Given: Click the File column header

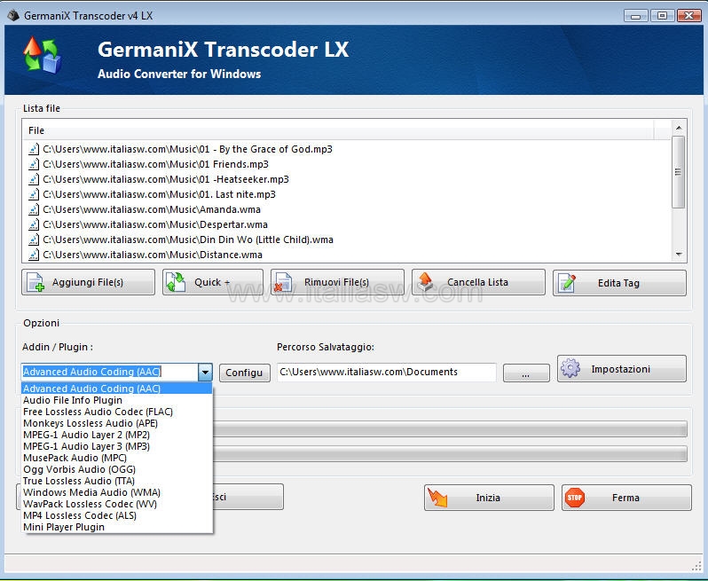Looking at the screenshot, I should 338,130.
